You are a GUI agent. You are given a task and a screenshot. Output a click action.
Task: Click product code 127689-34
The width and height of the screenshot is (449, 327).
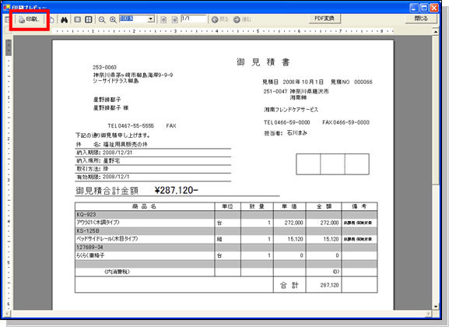89,247
